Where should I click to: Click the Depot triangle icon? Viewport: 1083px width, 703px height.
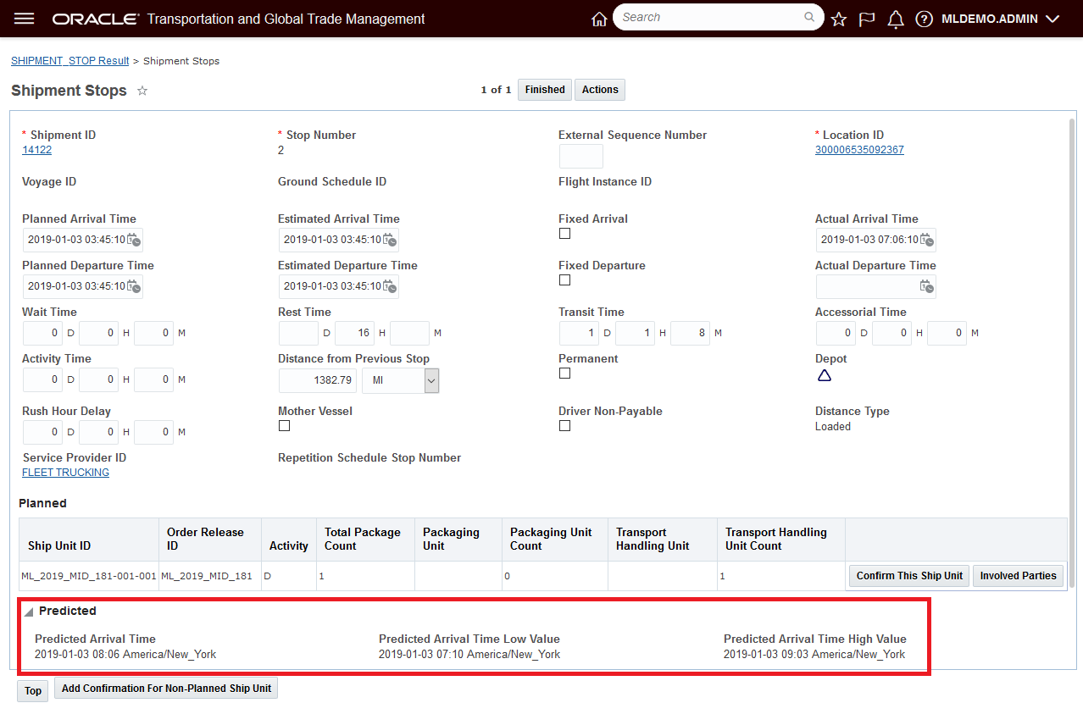click(x=825, y=375)
